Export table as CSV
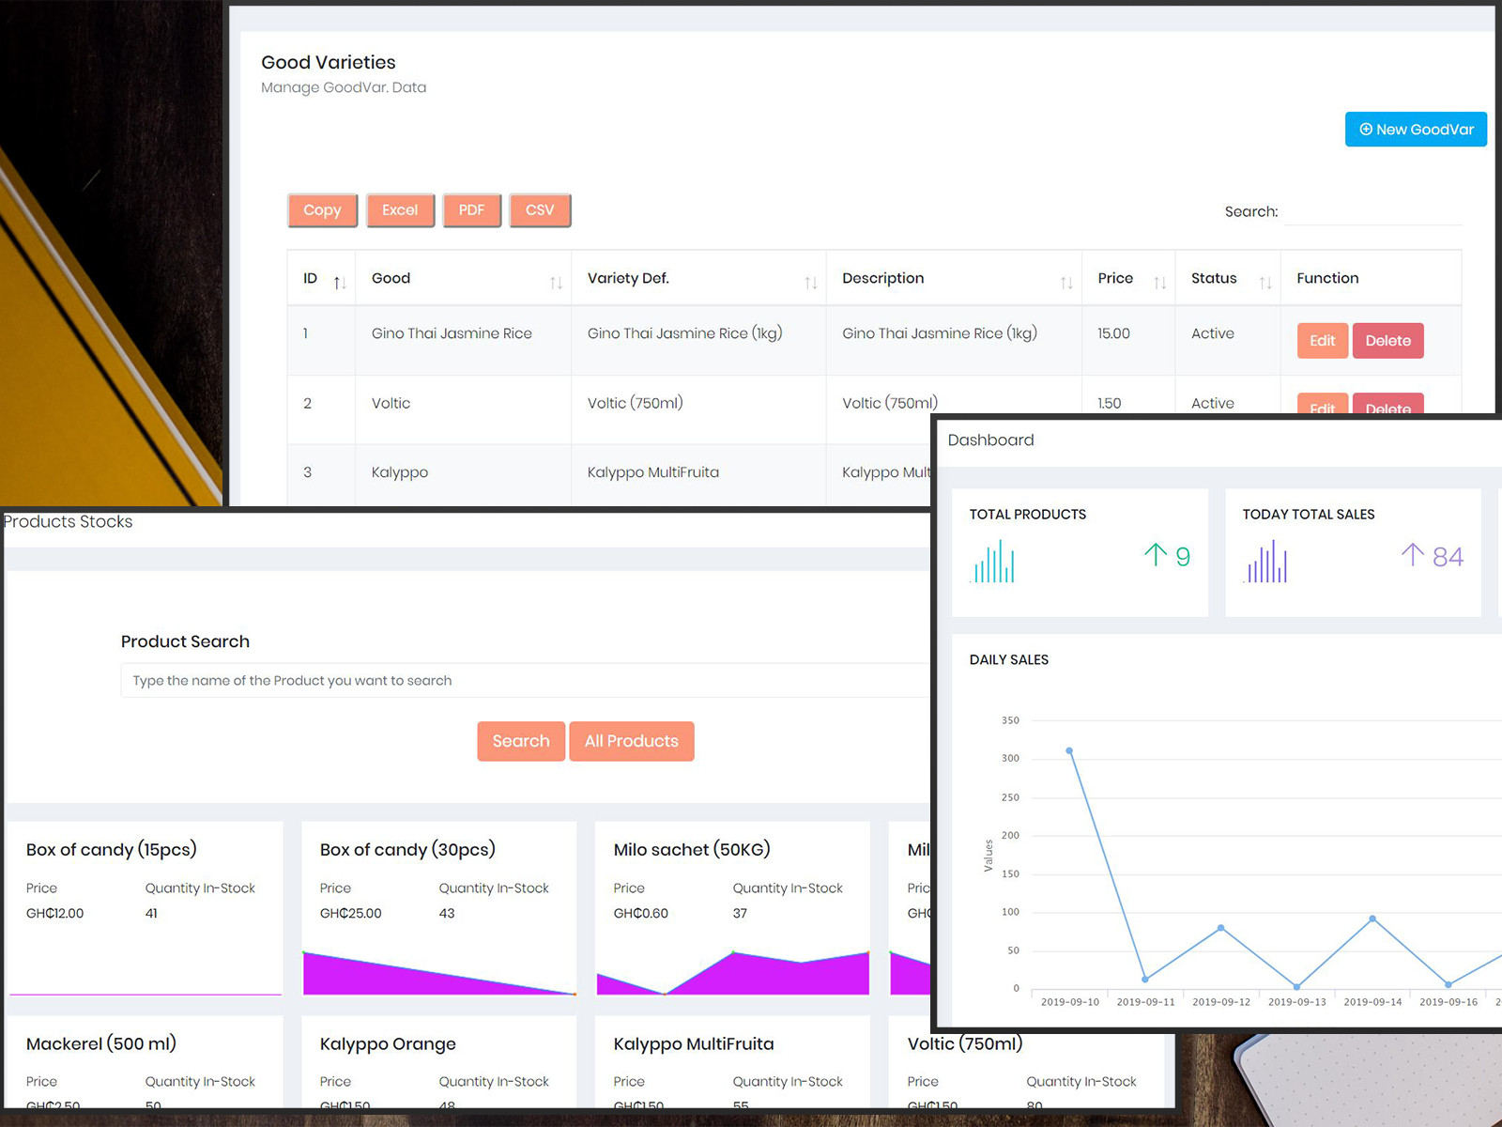Image resolution: width=1502 pixels, height=1127 pixels. pos(540,210)
